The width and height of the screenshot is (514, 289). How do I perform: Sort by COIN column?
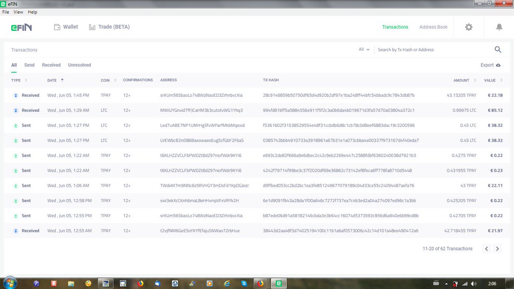(x=108, y=80)
